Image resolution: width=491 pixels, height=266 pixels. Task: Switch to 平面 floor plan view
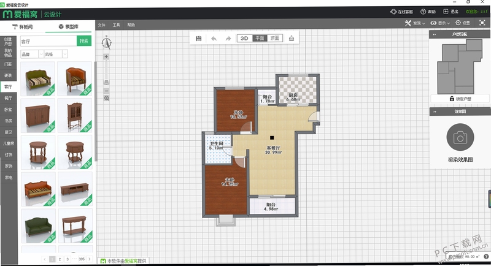tap(260, 38)
